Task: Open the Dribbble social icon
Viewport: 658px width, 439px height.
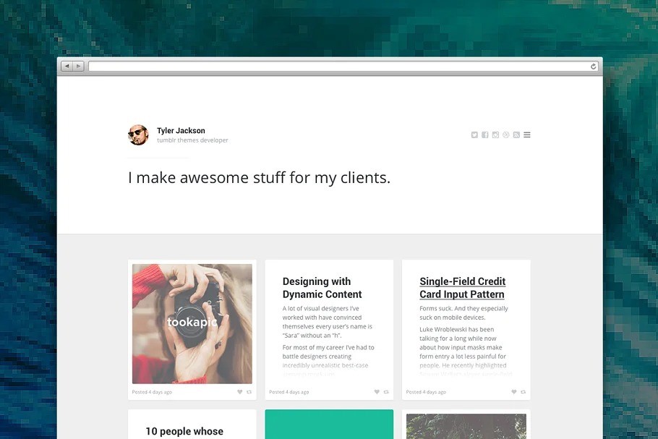Action: click(x=506, y=135)
